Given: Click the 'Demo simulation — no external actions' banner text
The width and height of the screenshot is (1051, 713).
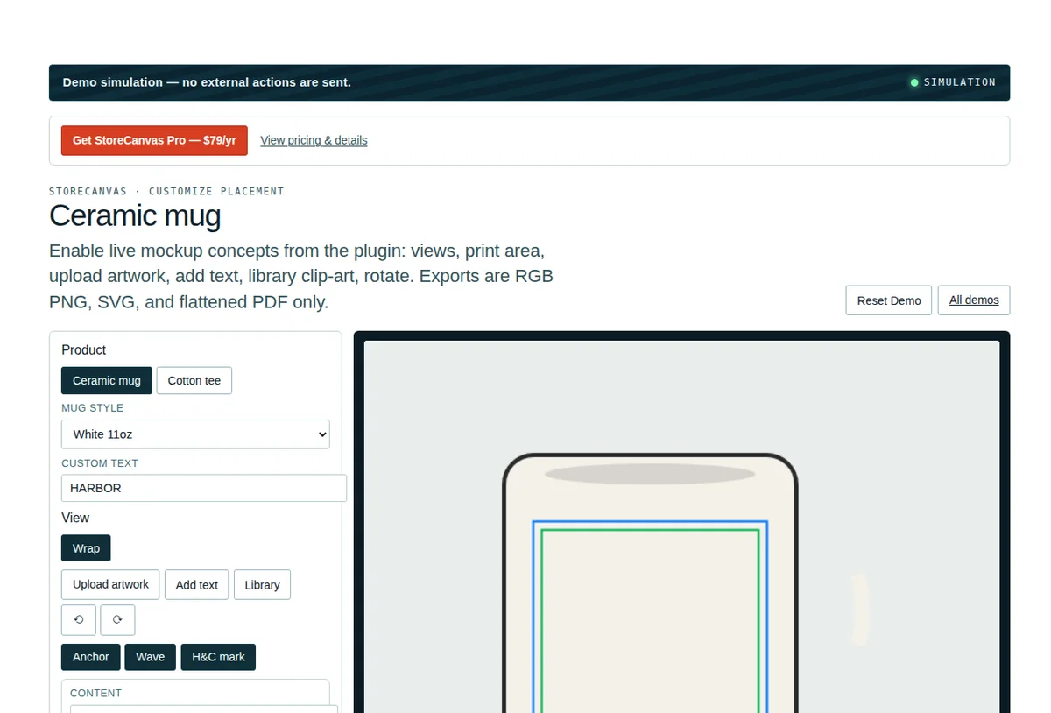Looking at the screenshot, I should click(207, 82).
